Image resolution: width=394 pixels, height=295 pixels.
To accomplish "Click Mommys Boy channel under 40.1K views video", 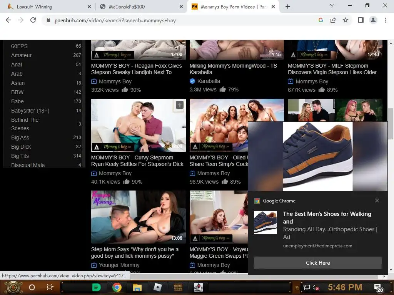I will (115, 173).
